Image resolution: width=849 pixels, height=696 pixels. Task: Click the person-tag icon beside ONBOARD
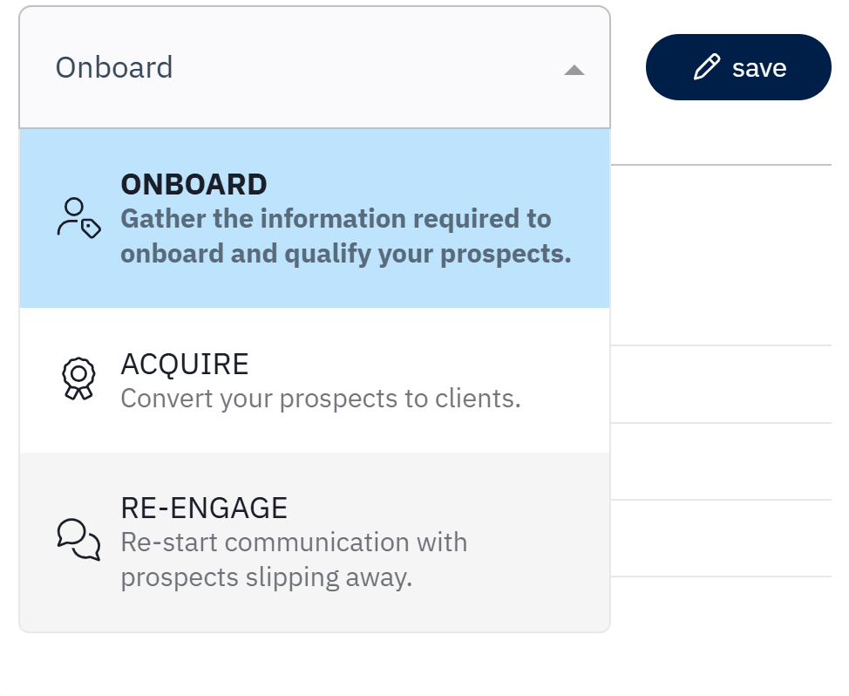(78, 218)
